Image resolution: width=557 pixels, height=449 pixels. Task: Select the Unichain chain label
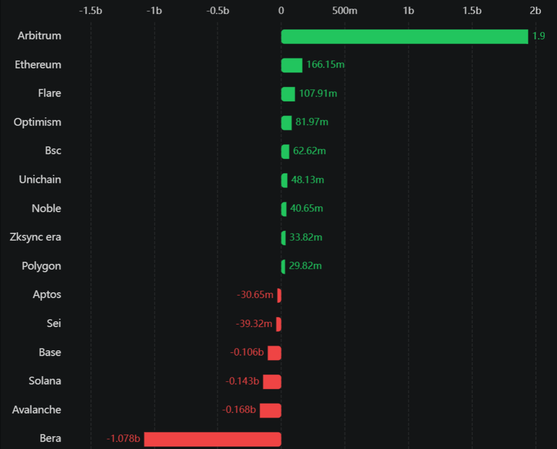(x=40, y=179)
